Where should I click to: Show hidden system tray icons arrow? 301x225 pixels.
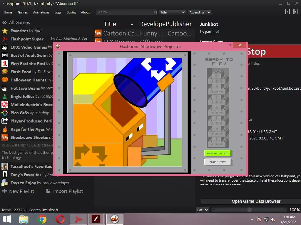tap(252, 219)
